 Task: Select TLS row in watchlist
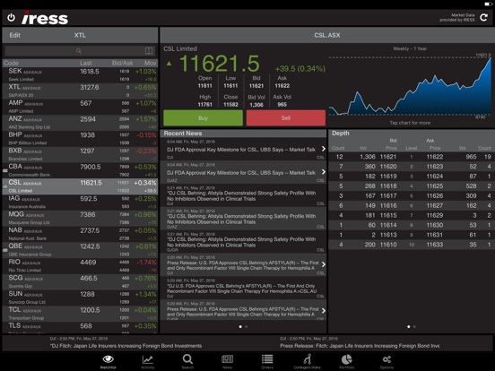tap(80, 327)
